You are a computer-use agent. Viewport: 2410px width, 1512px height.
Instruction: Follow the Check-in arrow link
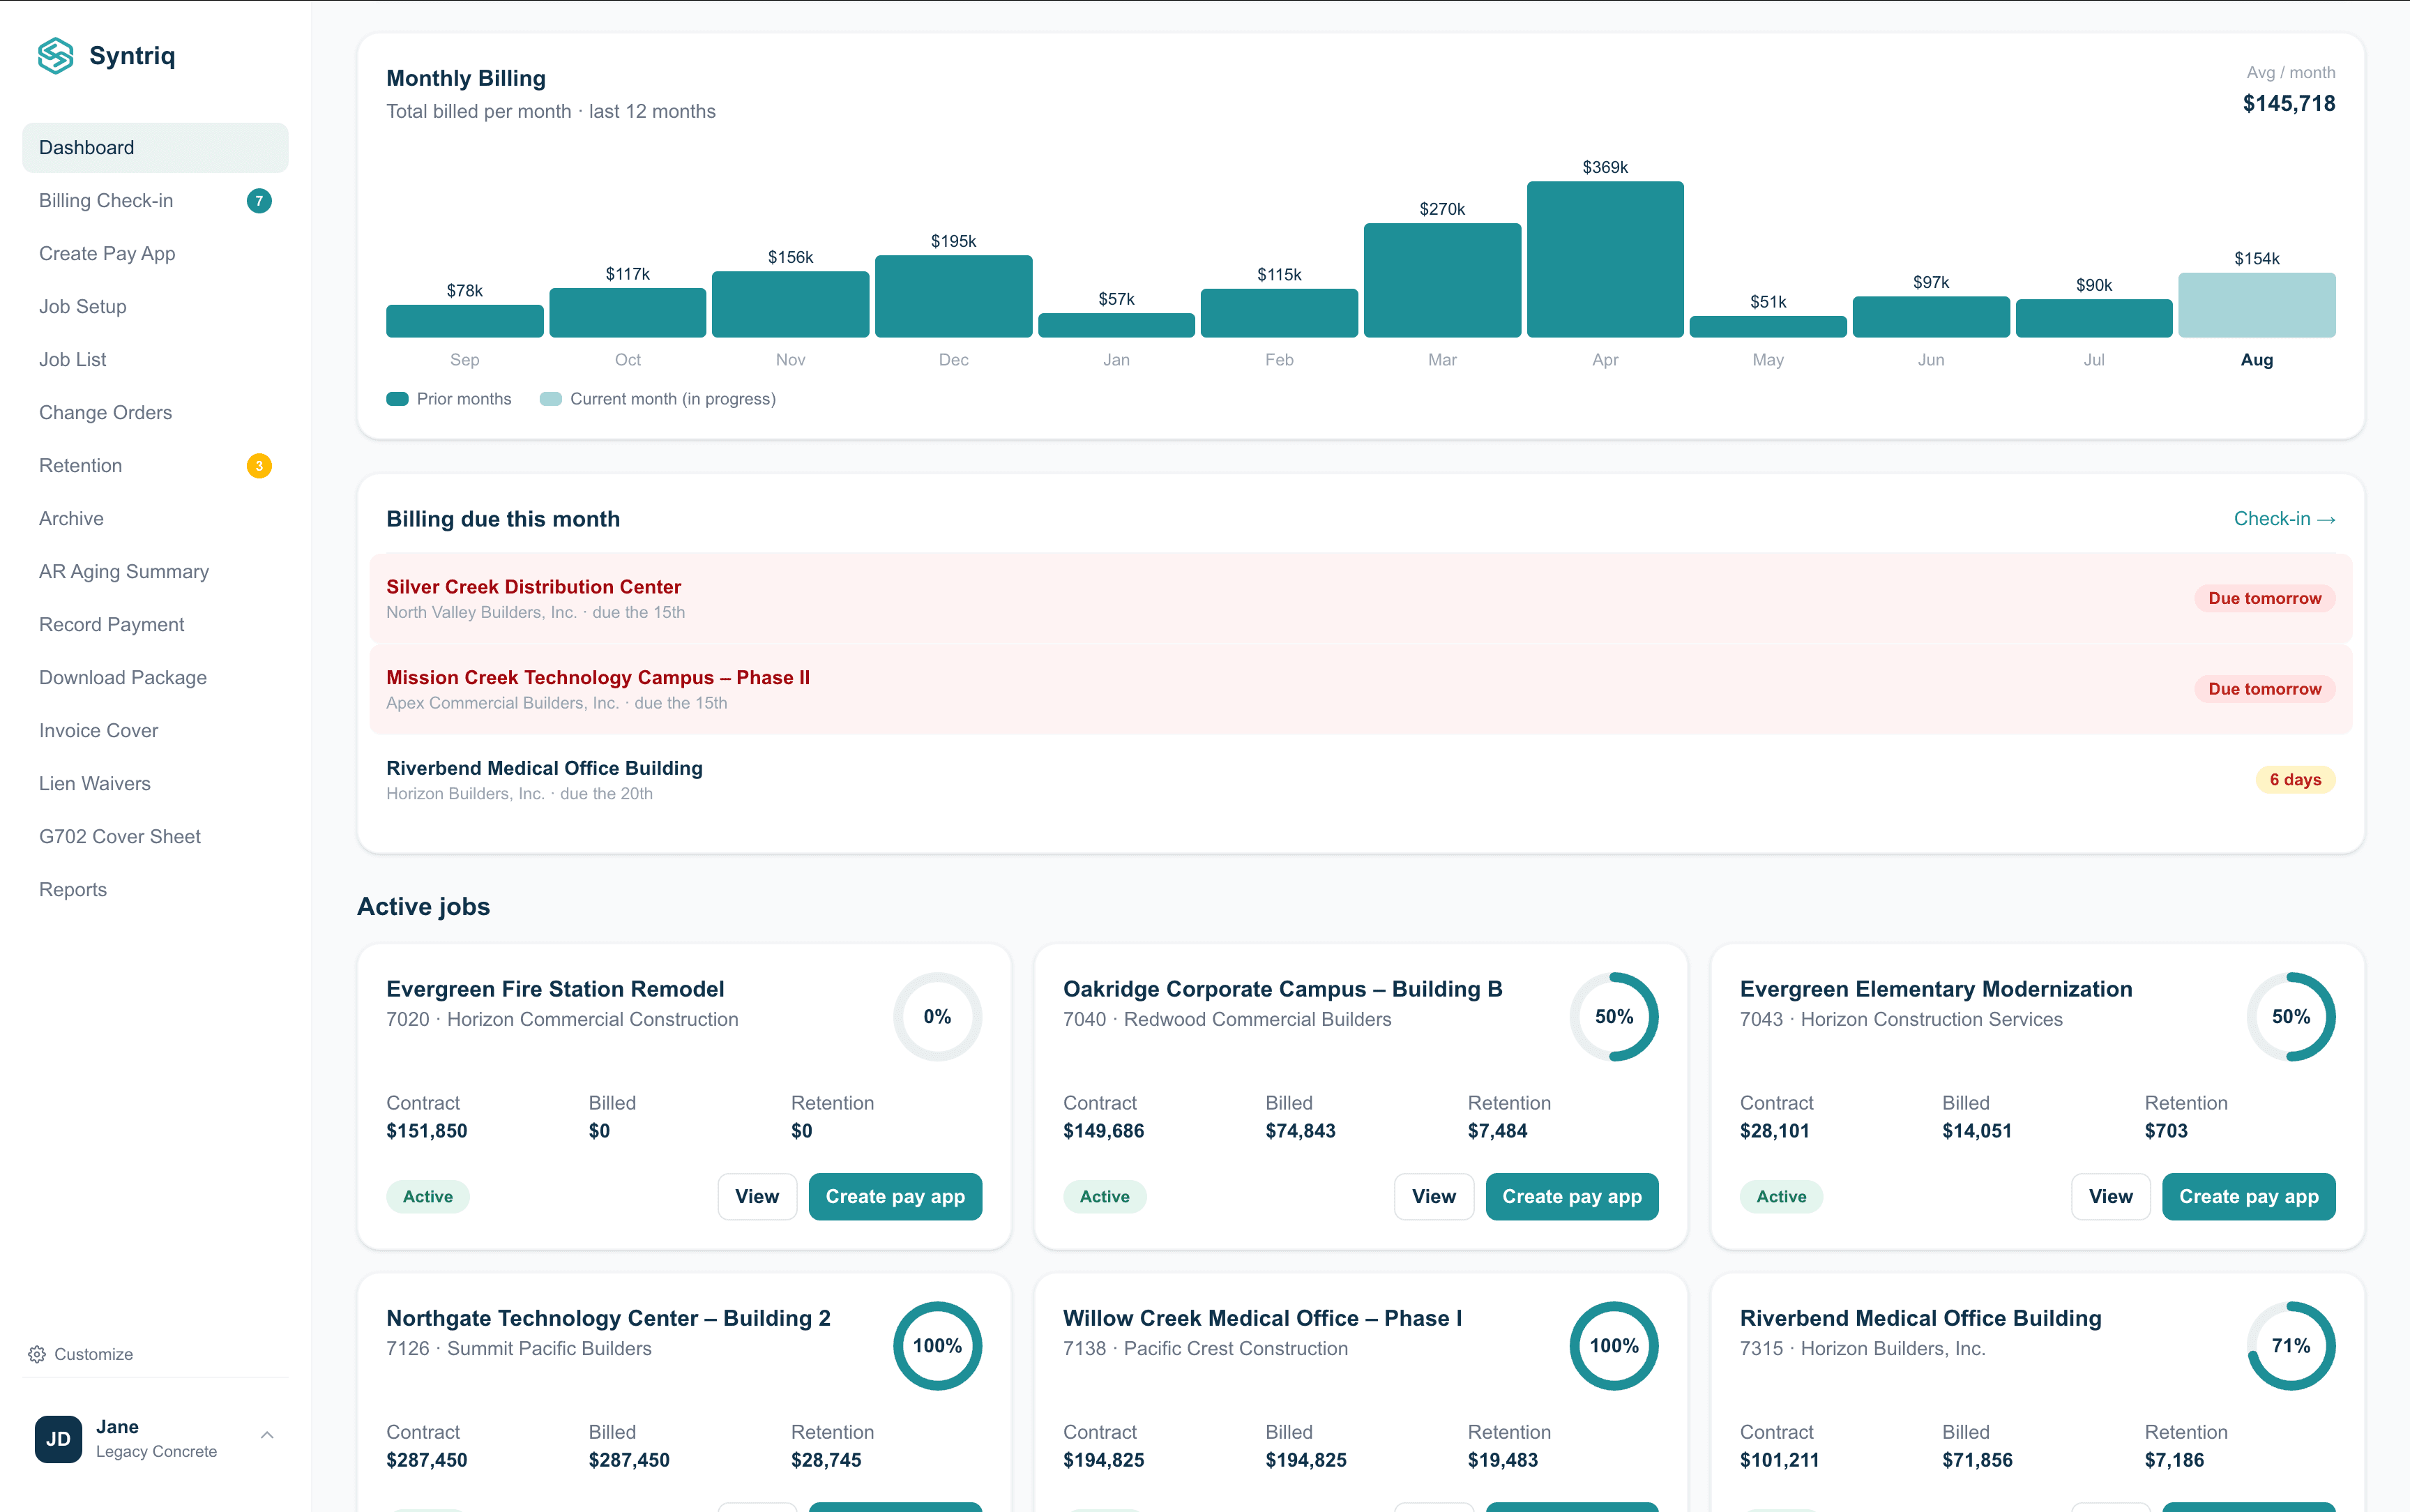click(2284, 519)
